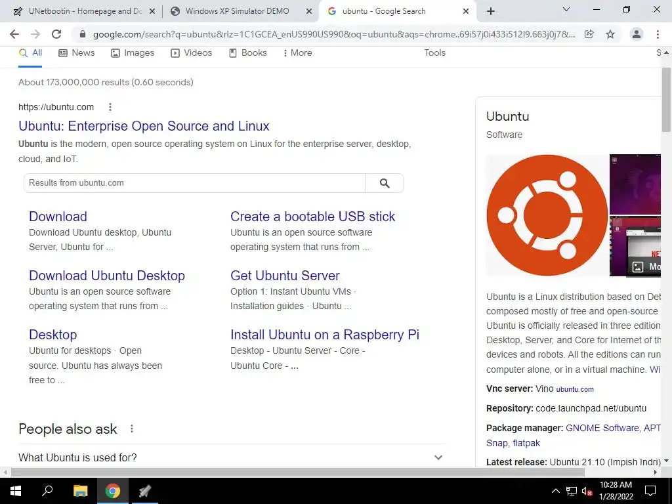Image resolution: width=672 pixels, height=504 pixels.
Task: Open the Desktop sitelink
Action: 52,335
